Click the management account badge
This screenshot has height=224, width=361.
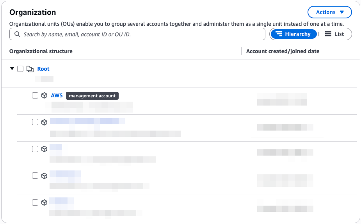tap(92, 96)
